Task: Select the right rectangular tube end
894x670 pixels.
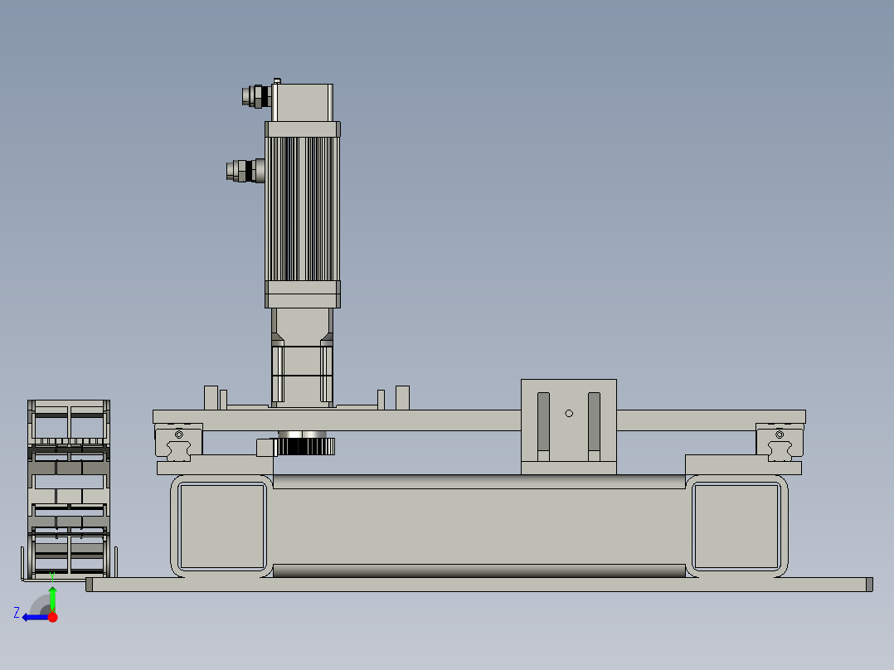Action: coord(736,527)
